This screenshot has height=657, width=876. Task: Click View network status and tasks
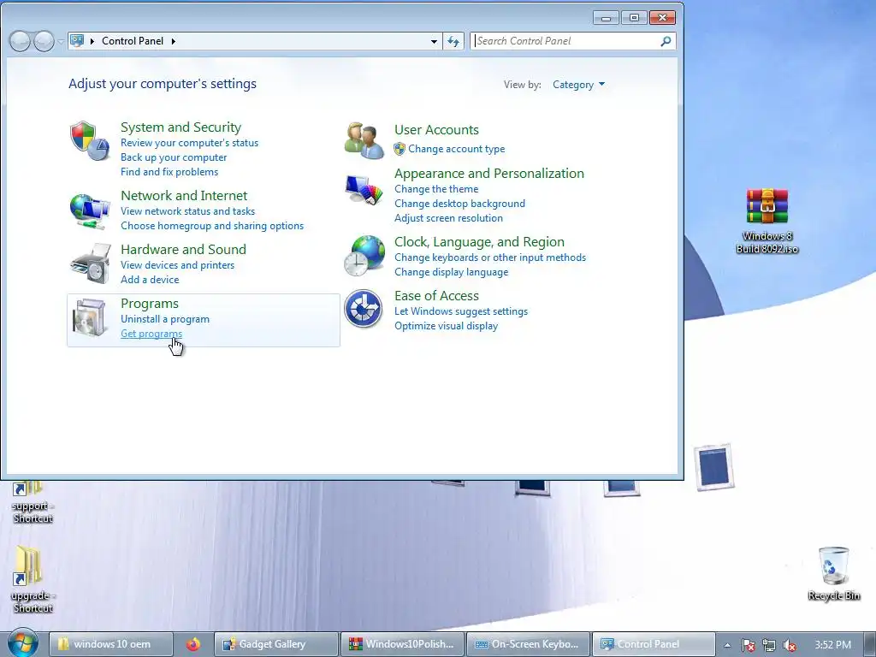(187, 211)
